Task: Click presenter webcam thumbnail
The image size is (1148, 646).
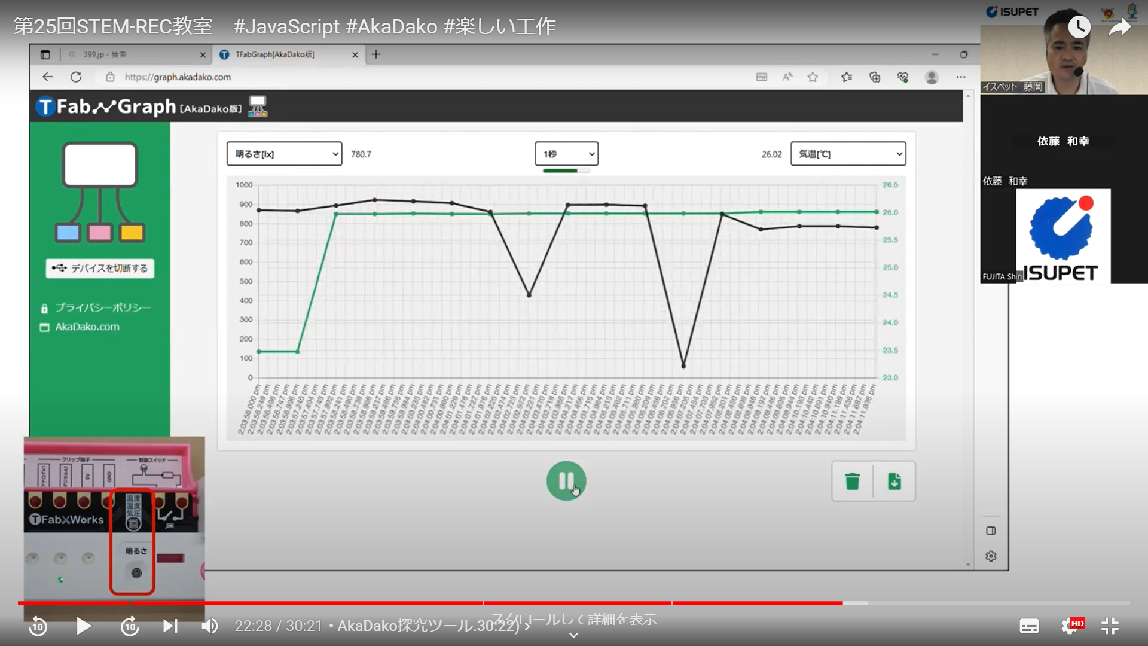Action: pyautogui.click(x=1064, y=48)
